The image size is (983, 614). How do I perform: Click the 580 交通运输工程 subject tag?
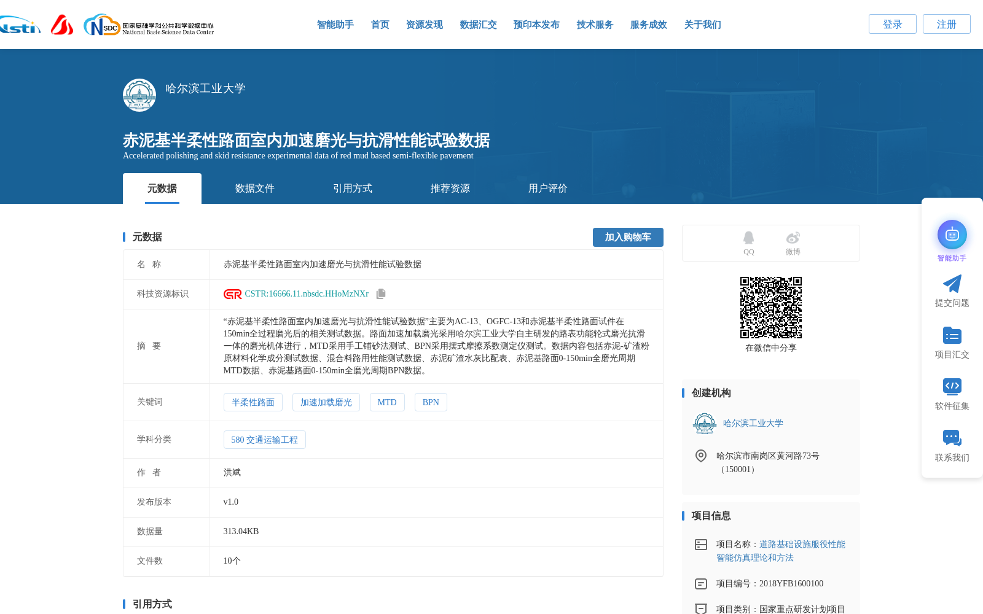[x=265, y=440]
